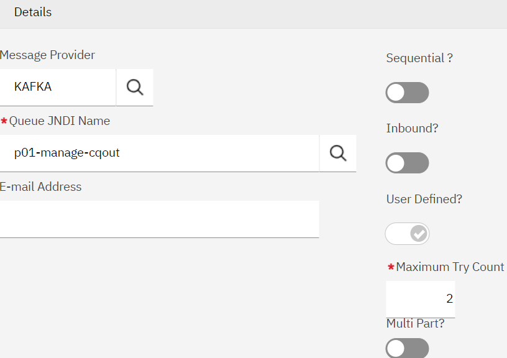The width and height of the screenshot is (507, 358).
Task: Enable the Inbound? toggle
Action: 407,163
